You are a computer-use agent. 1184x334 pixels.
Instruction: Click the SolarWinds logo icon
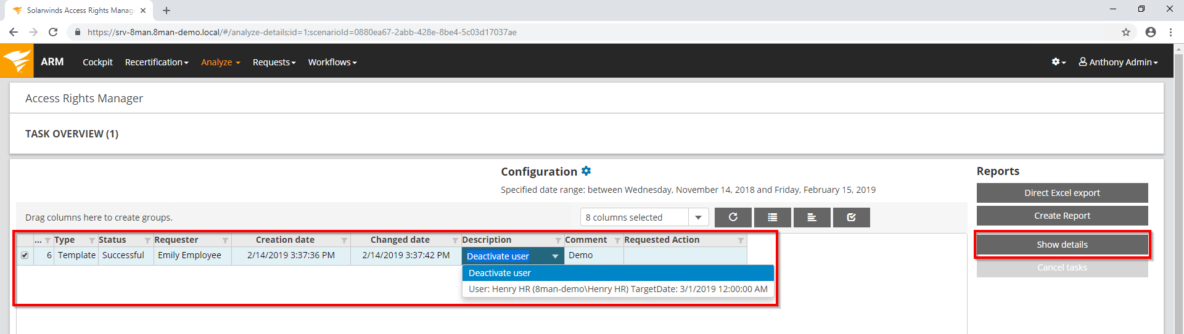17,61
